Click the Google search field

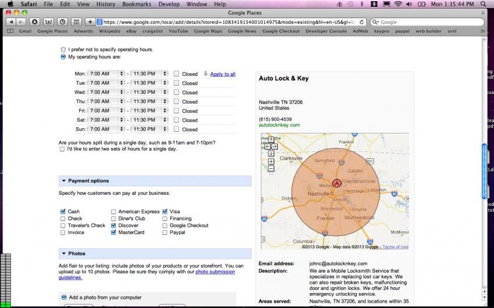click(x=427, y=22)
